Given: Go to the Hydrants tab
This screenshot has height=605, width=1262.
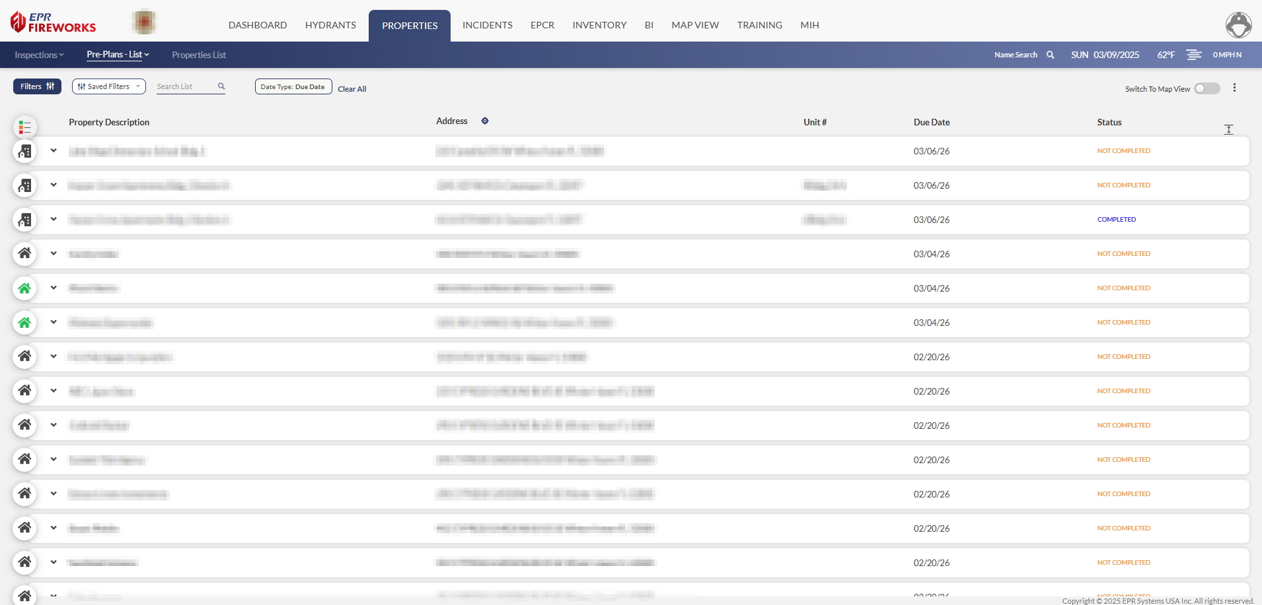Looking at the screenshot, I should coord(330,25).
